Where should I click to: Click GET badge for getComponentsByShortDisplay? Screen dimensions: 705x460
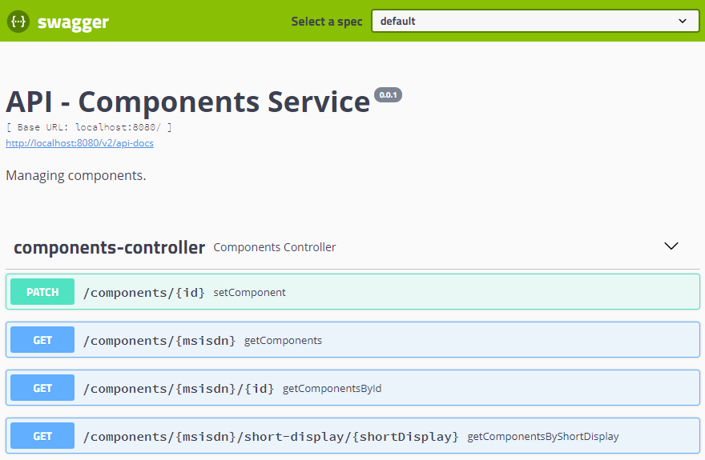pos(42,436)
